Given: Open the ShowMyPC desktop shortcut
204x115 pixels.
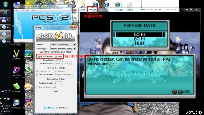Looking at the screenshot, I should pyautogui.click(x=17, y=87).
